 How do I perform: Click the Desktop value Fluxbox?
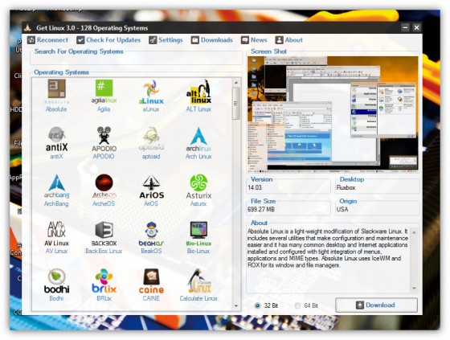tap(346, 187)
